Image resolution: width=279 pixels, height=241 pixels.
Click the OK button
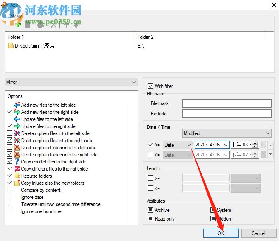pyautogui.click(x=221, y=233)
